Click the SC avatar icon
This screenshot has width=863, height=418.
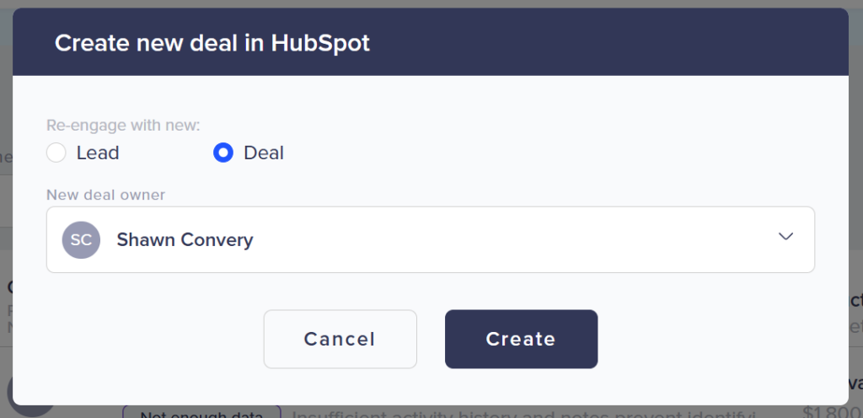[x=81, y=239]
